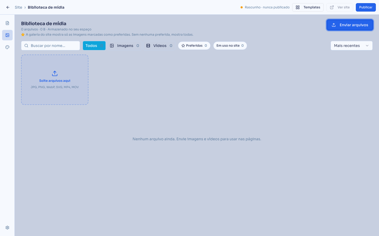Toggle the Em uso no site filter

point(230,46)
